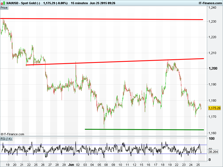
Task: Click date 19 at start of time axis
Action: tap(8, 164)
